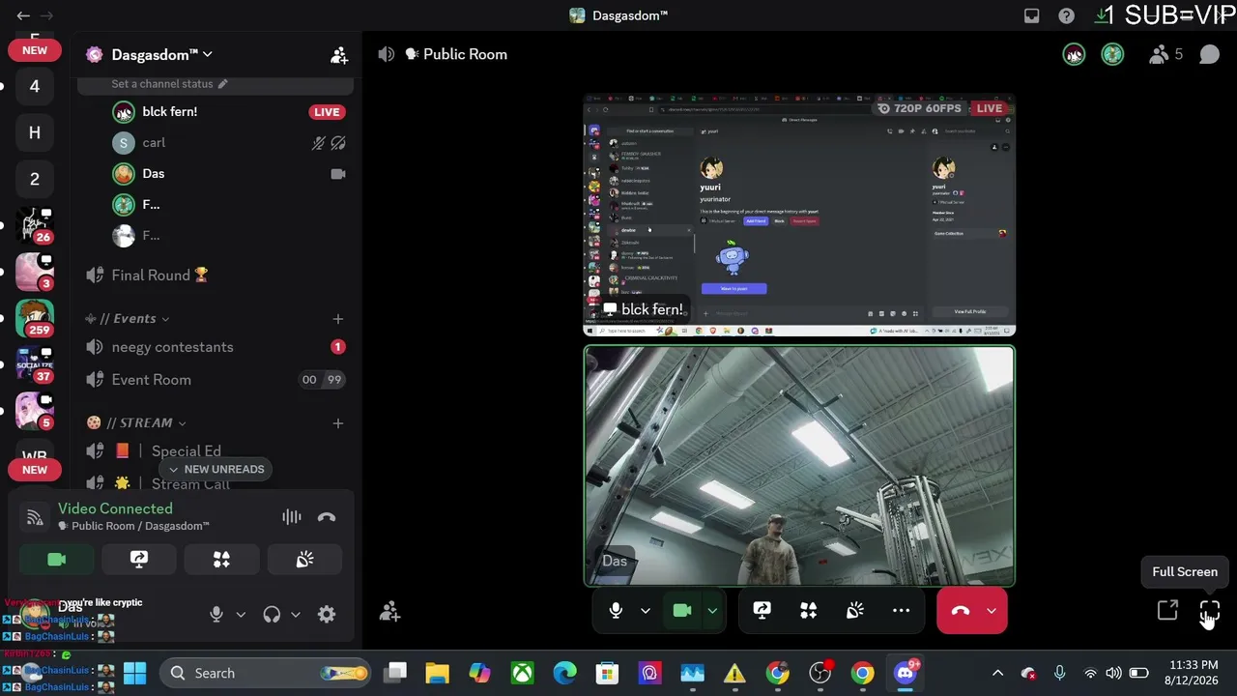Open File Explorer from the taskbar
Image resolution: width=1237 pixels, height=696 pixels.
(x=437, y=673)
